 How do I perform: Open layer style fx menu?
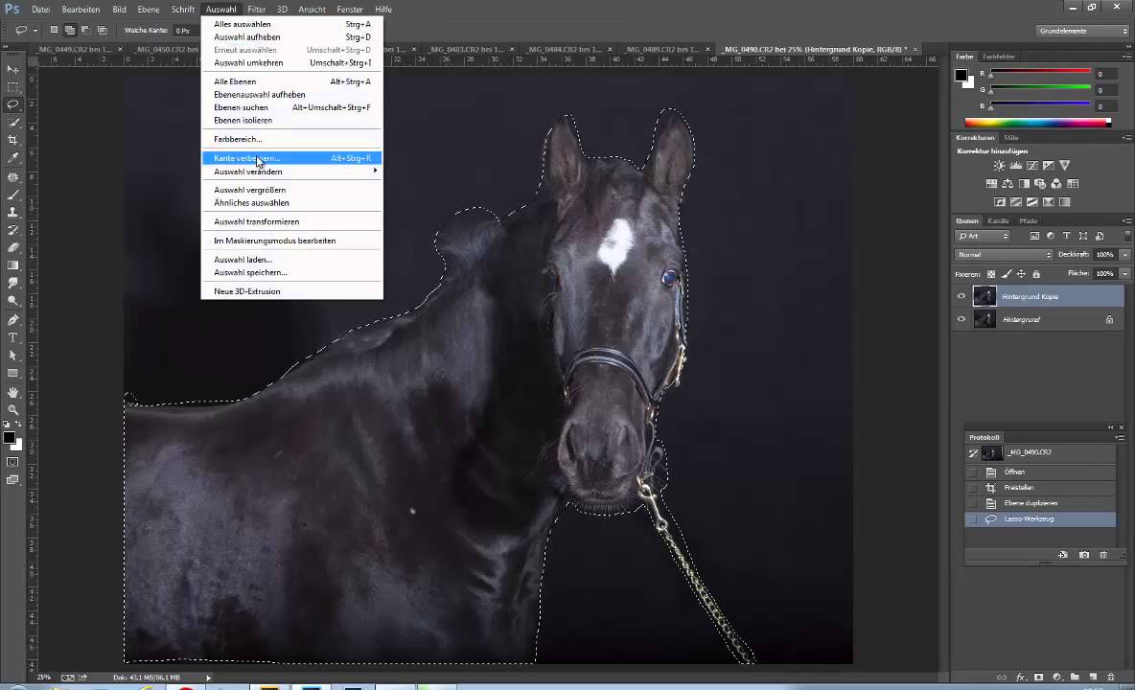(x=1021, y=677)
